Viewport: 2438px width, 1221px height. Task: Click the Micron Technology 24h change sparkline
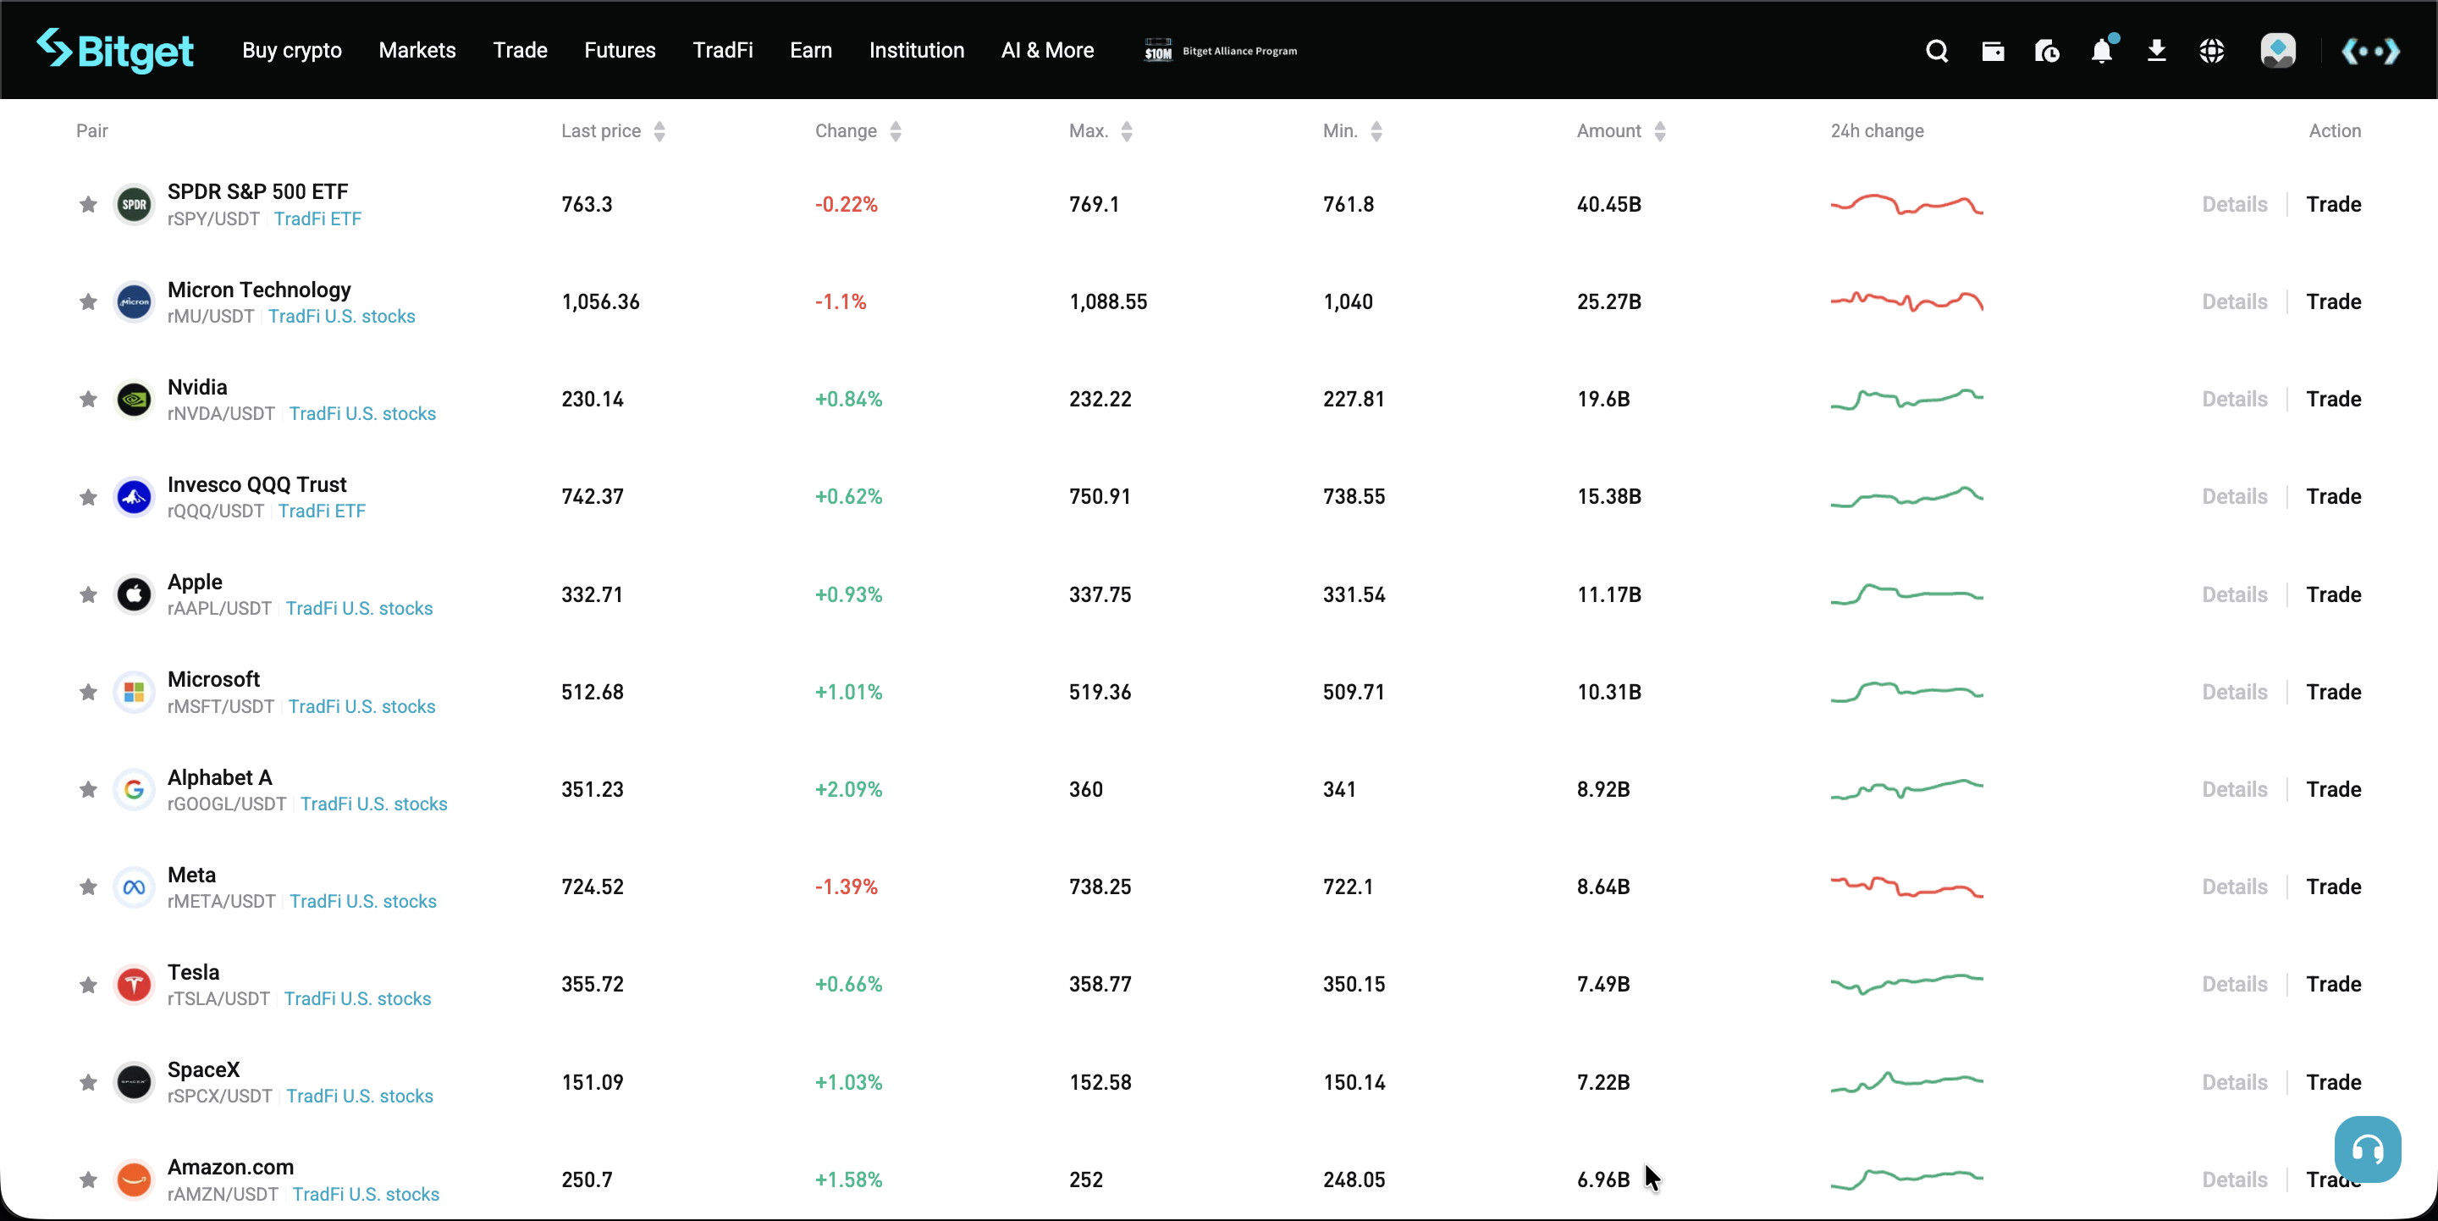[x=1906, y=302]
